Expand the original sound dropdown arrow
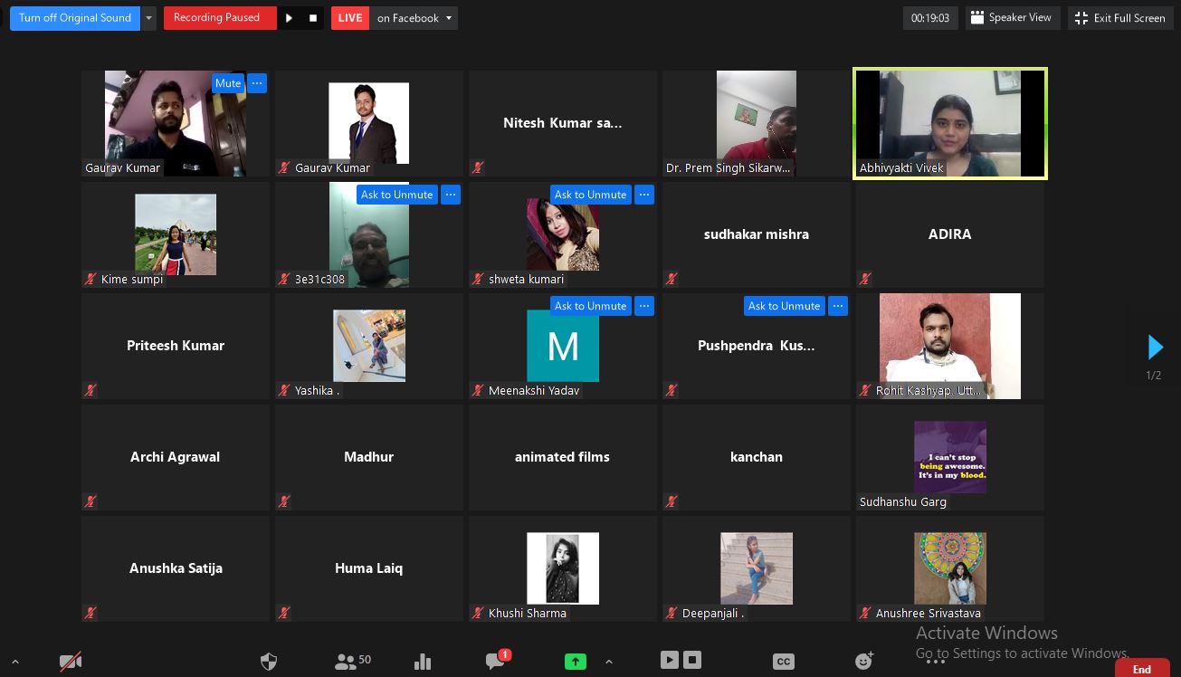 click(149, 18)
